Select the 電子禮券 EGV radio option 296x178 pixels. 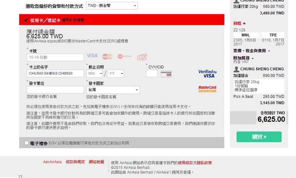tap(27, 143)
